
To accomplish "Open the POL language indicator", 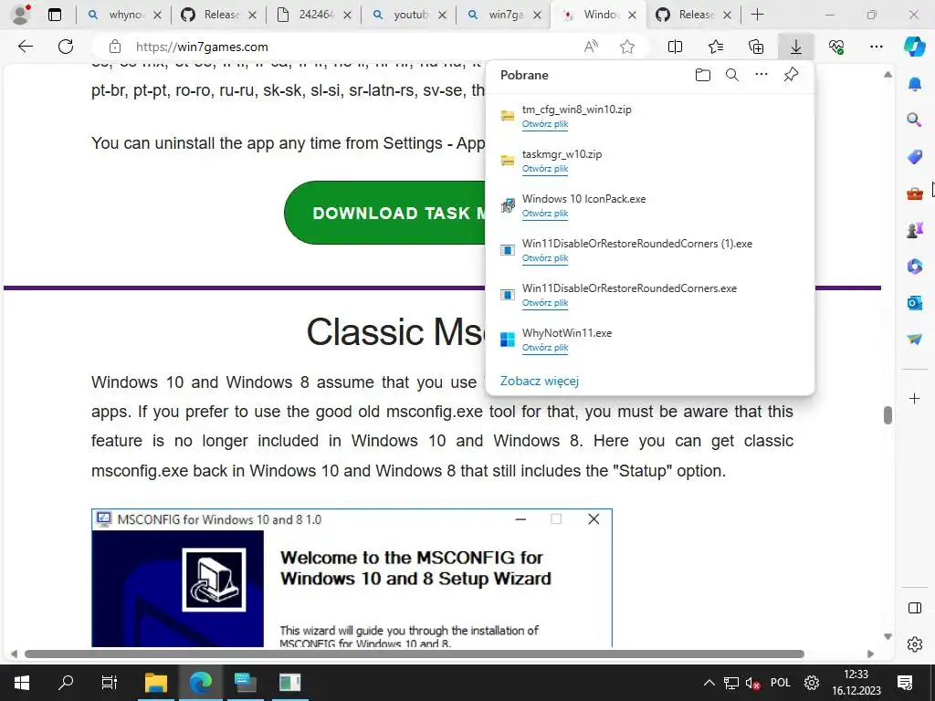I will point(780,683).
